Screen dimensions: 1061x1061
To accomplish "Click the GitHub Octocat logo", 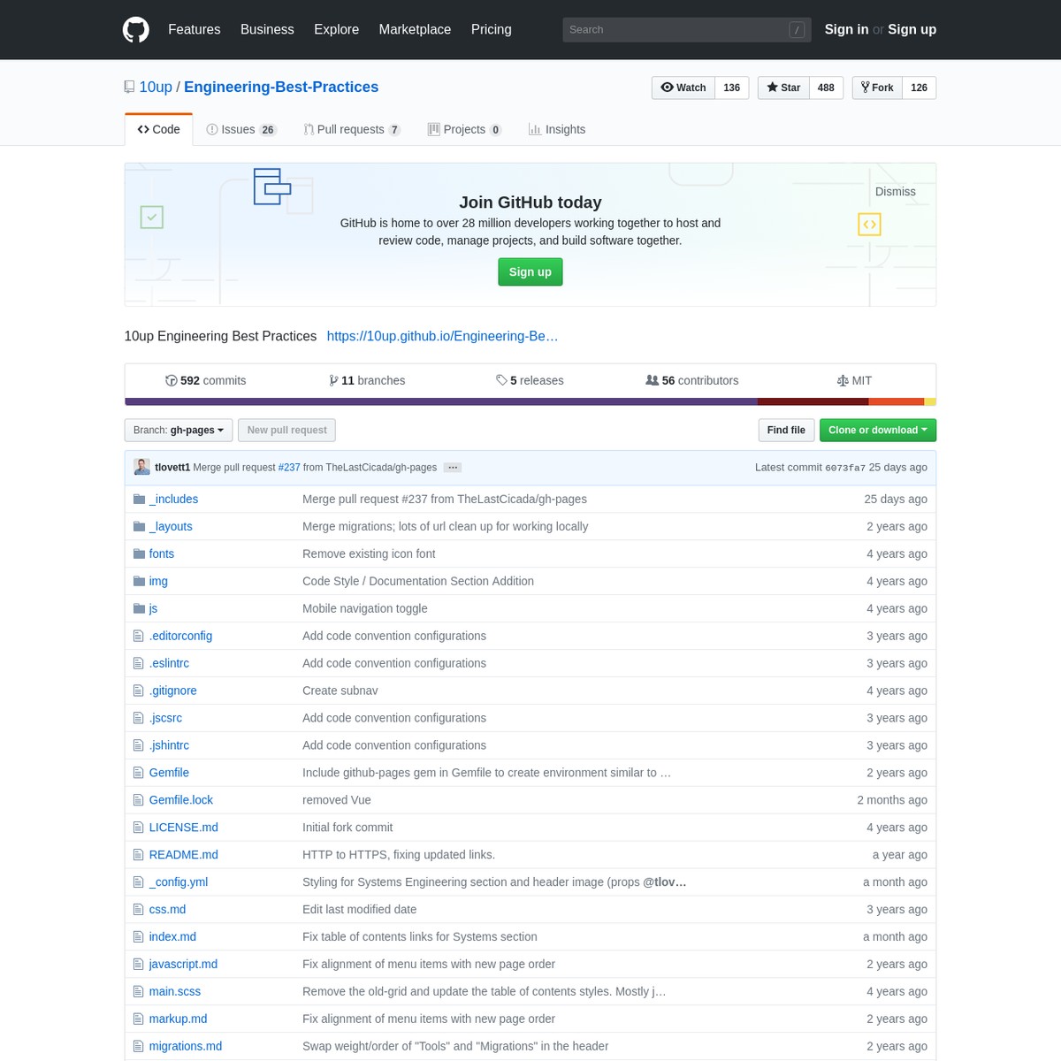I will (136, 29).
